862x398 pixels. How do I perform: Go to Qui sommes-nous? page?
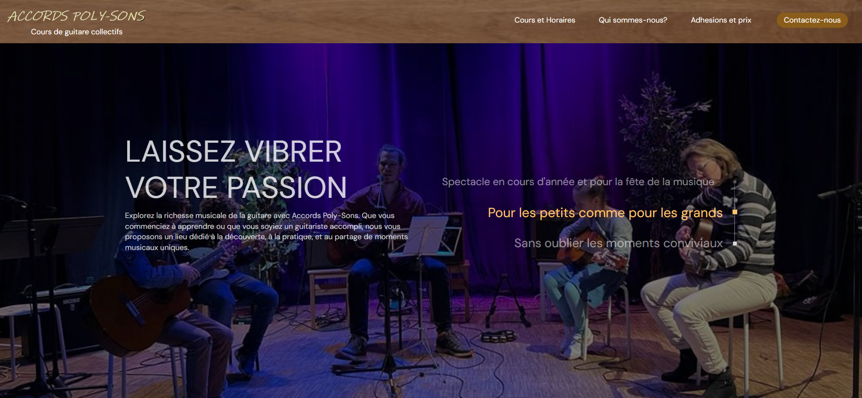(633, 20)
